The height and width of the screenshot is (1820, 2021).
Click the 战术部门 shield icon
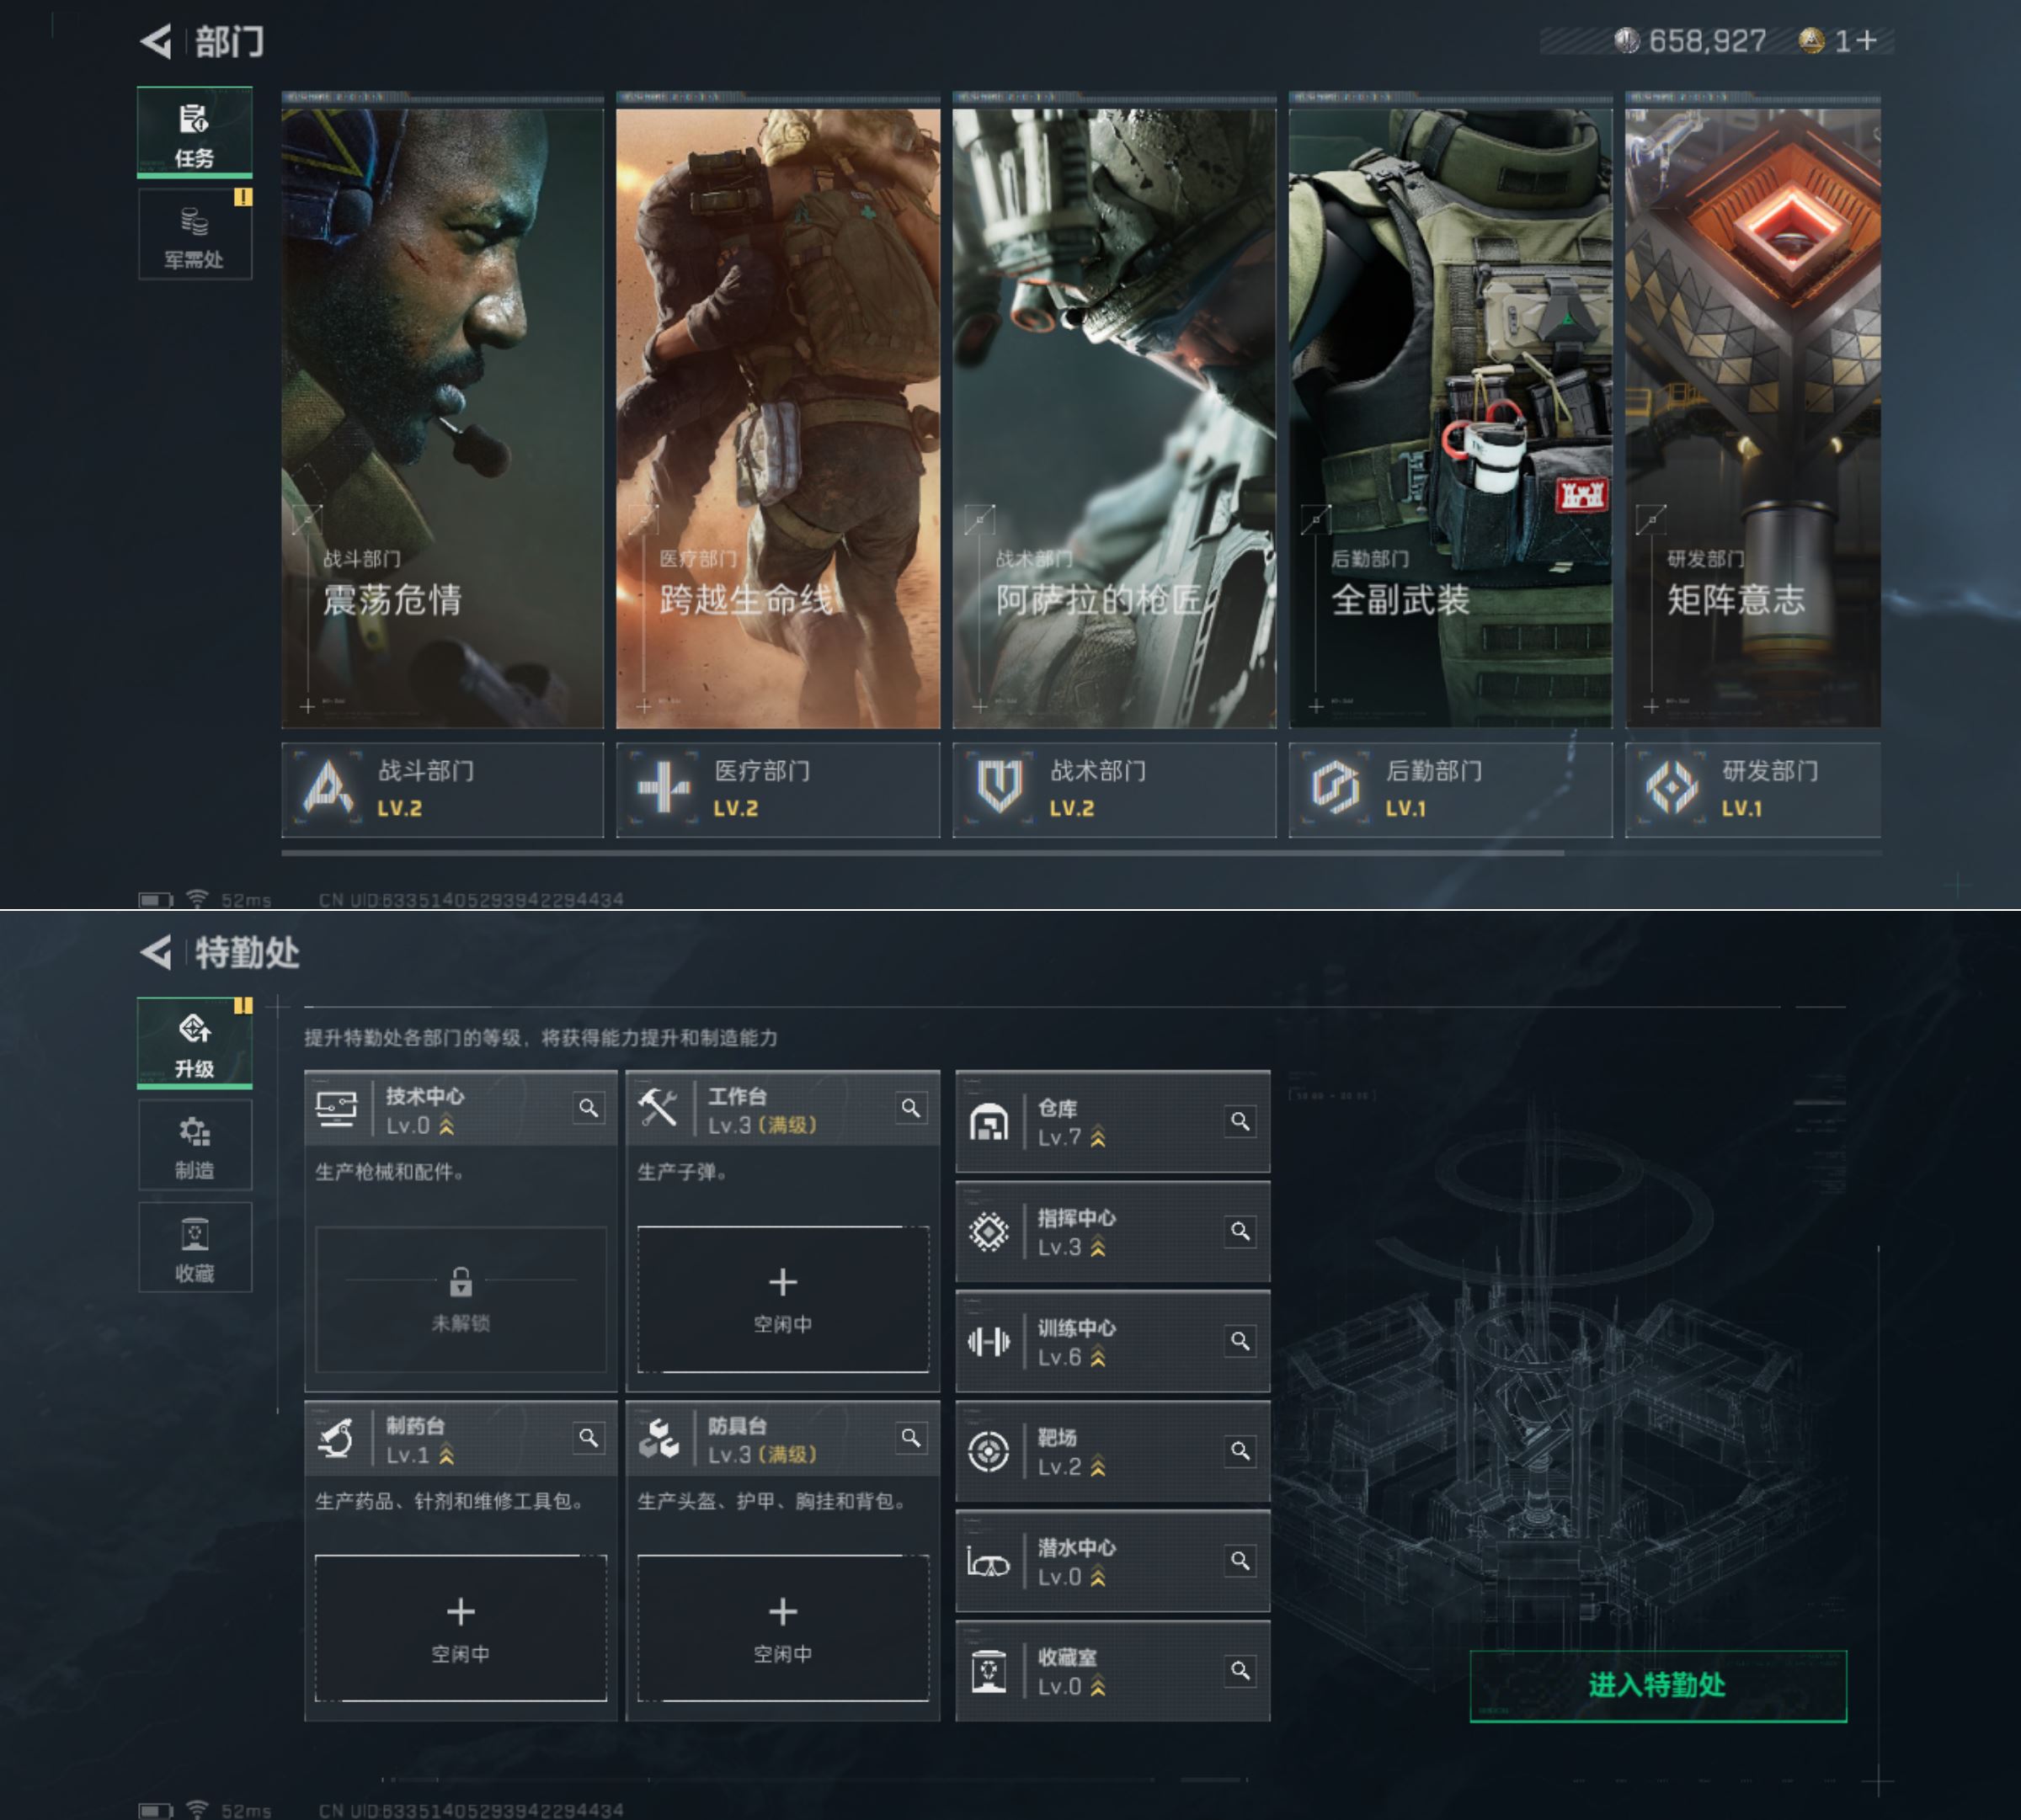tap(1000, 787)
